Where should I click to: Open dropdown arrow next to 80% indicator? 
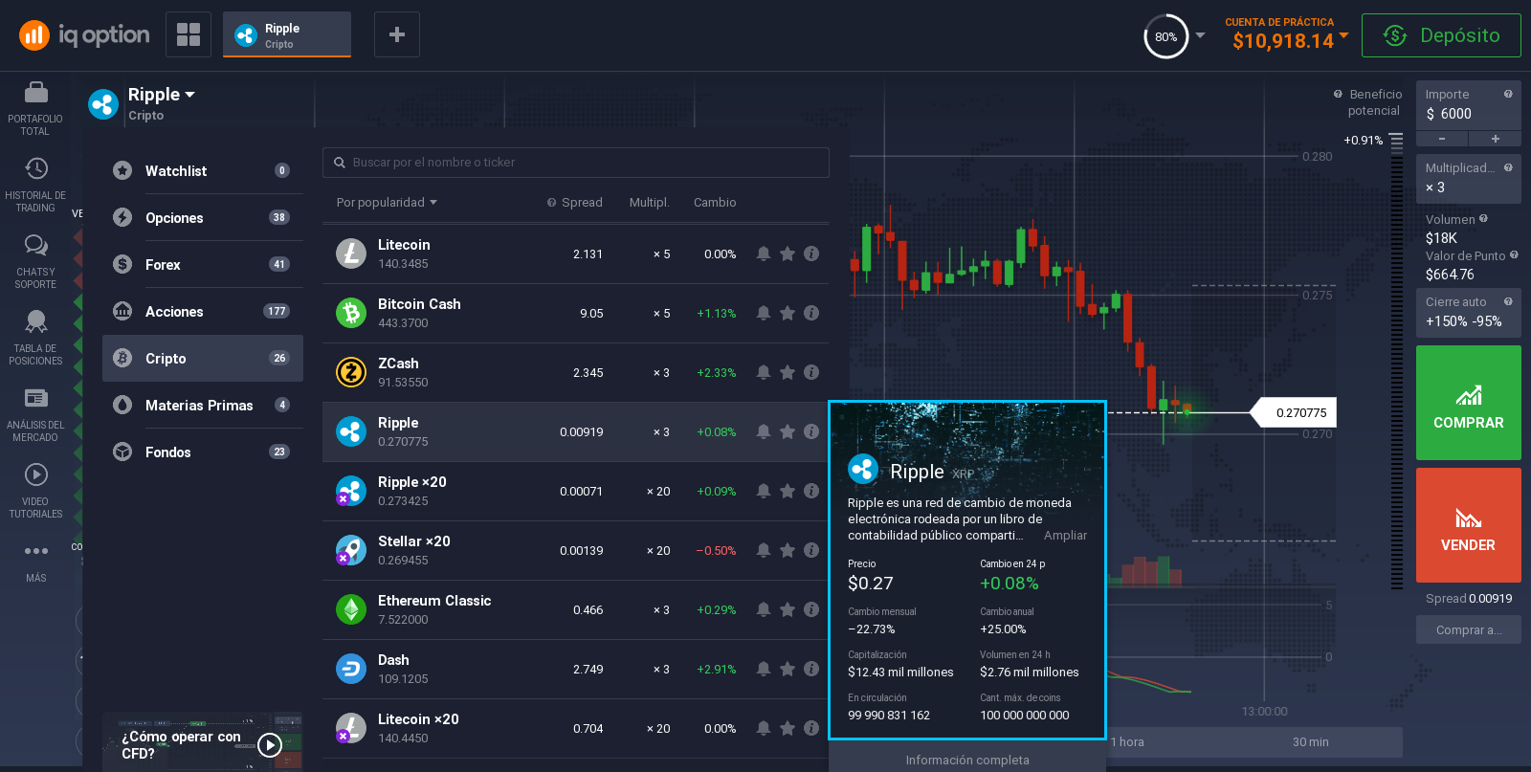[x=1200, y=36]
